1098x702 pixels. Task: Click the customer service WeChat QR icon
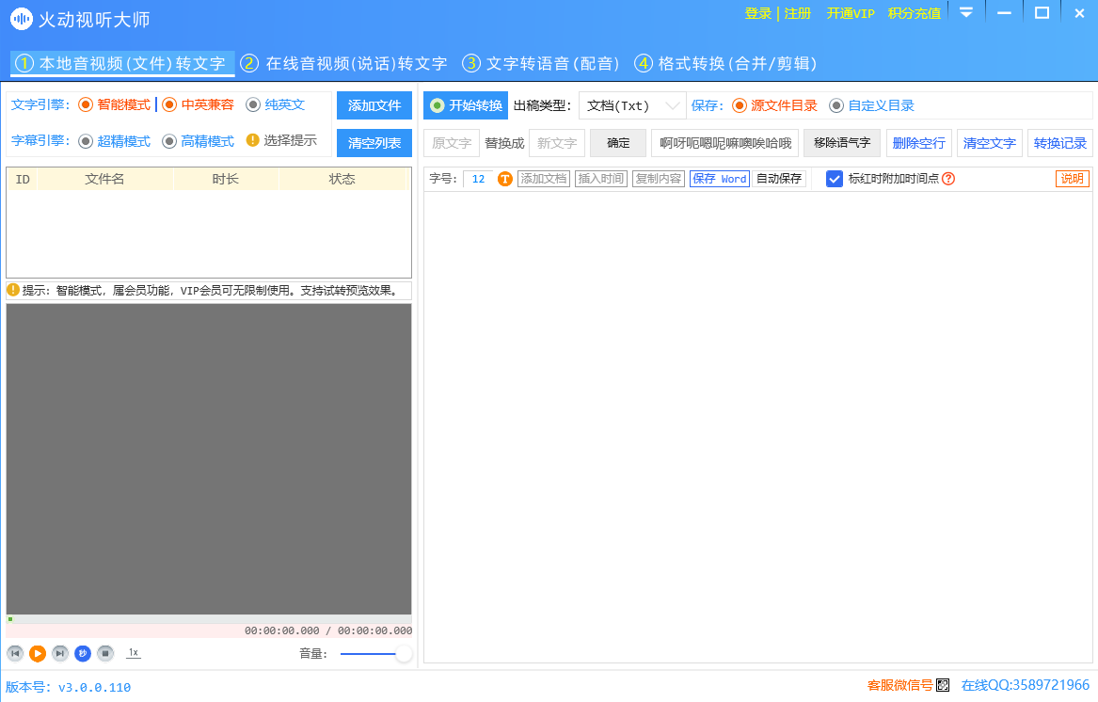tap(944, 685)
